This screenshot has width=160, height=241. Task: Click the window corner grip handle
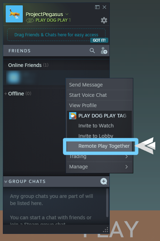coord(106,230)
